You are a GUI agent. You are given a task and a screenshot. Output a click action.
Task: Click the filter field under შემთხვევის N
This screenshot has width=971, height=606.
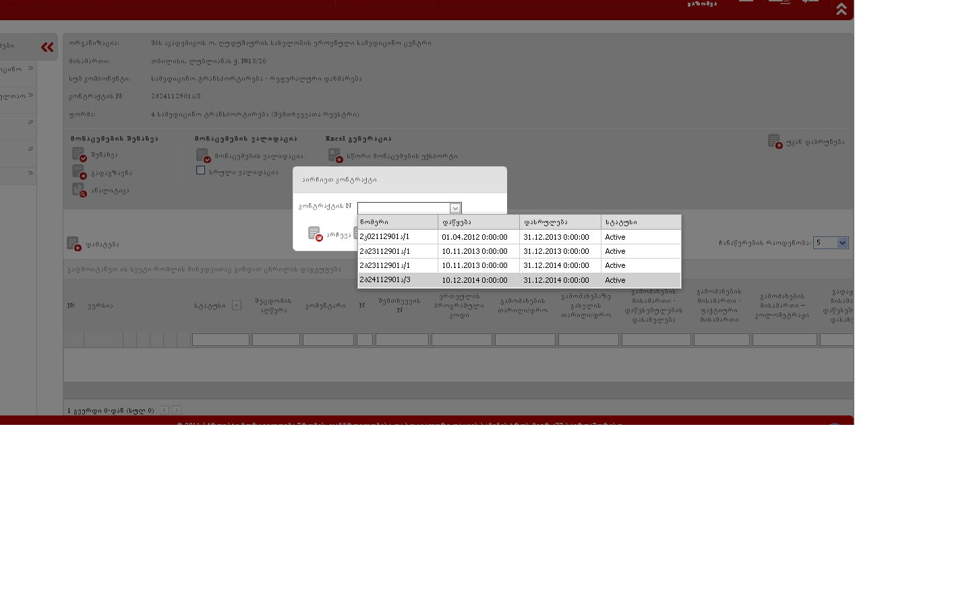402,340
